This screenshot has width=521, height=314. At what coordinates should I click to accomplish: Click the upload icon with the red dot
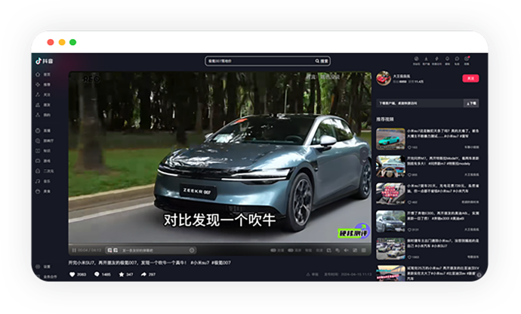coord(467,60)
